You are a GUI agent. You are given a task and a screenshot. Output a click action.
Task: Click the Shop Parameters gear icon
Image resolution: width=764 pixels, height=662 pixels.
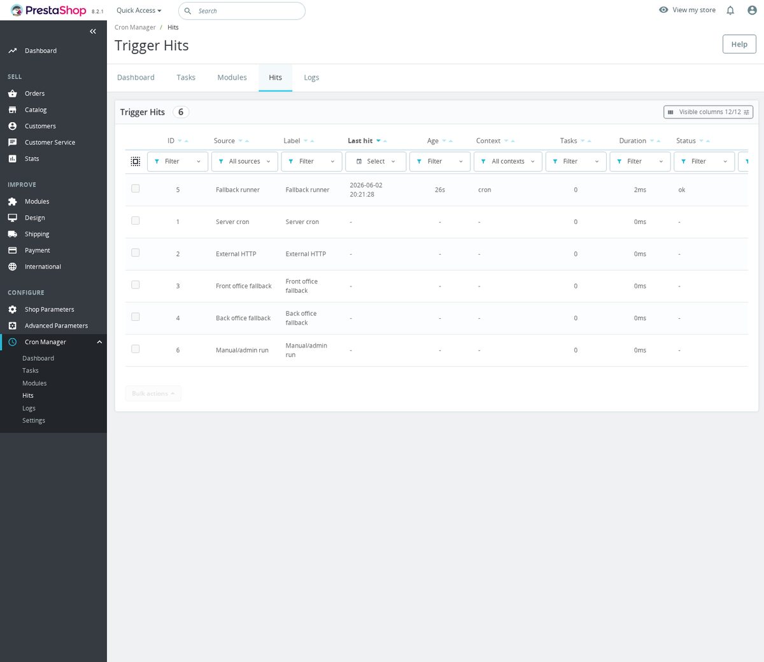click(12, 309)
